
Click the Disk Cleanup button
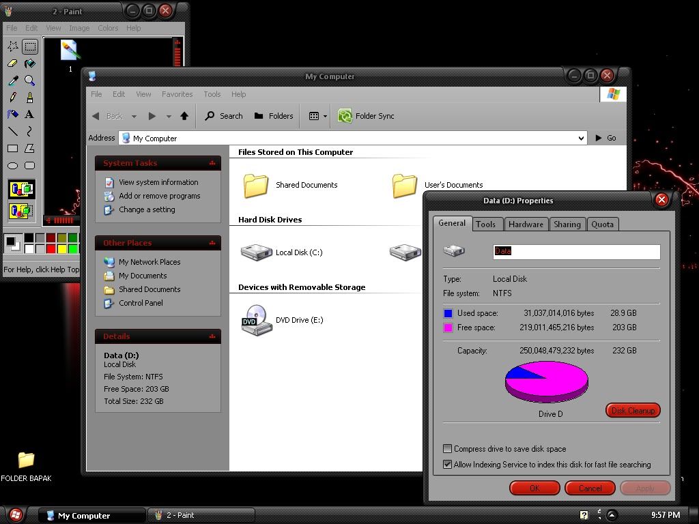tap(633, 410)
